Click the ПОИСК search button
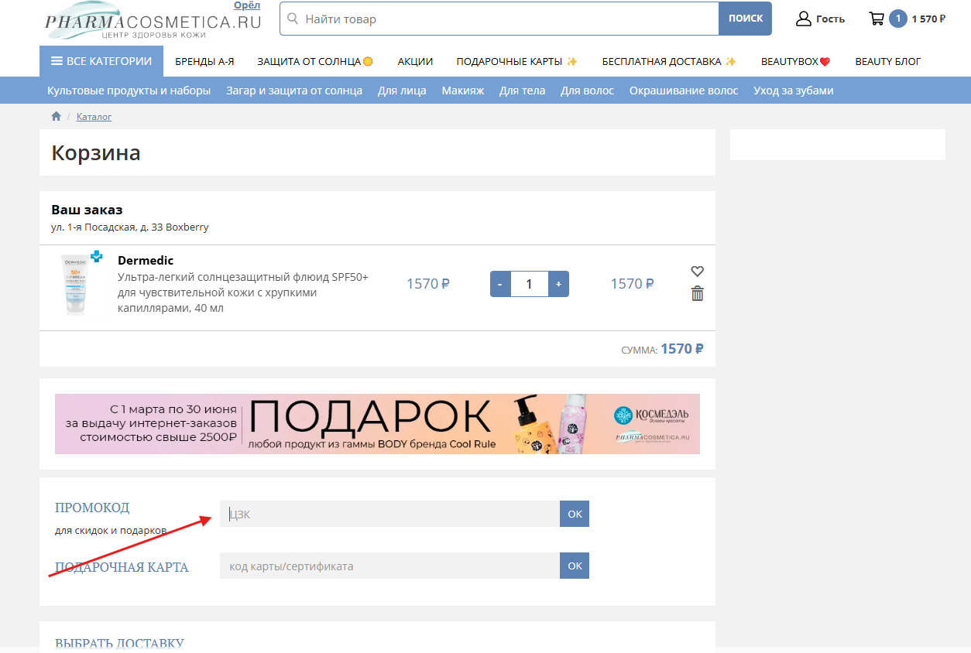This screenshot has height=653, width=971. (x=745, y=19)
